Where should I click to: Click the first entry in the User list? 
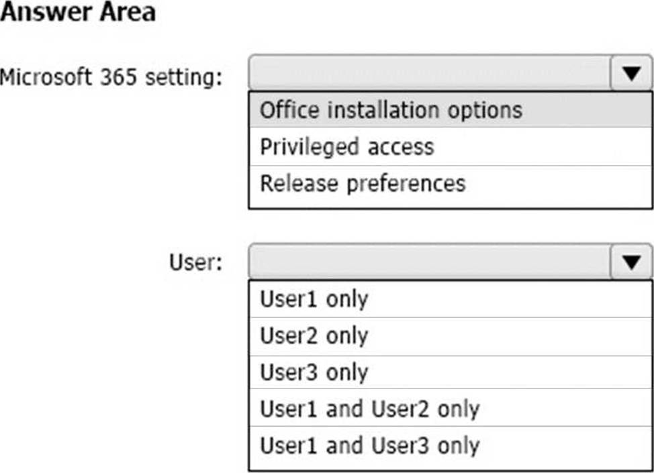[451, 299]
